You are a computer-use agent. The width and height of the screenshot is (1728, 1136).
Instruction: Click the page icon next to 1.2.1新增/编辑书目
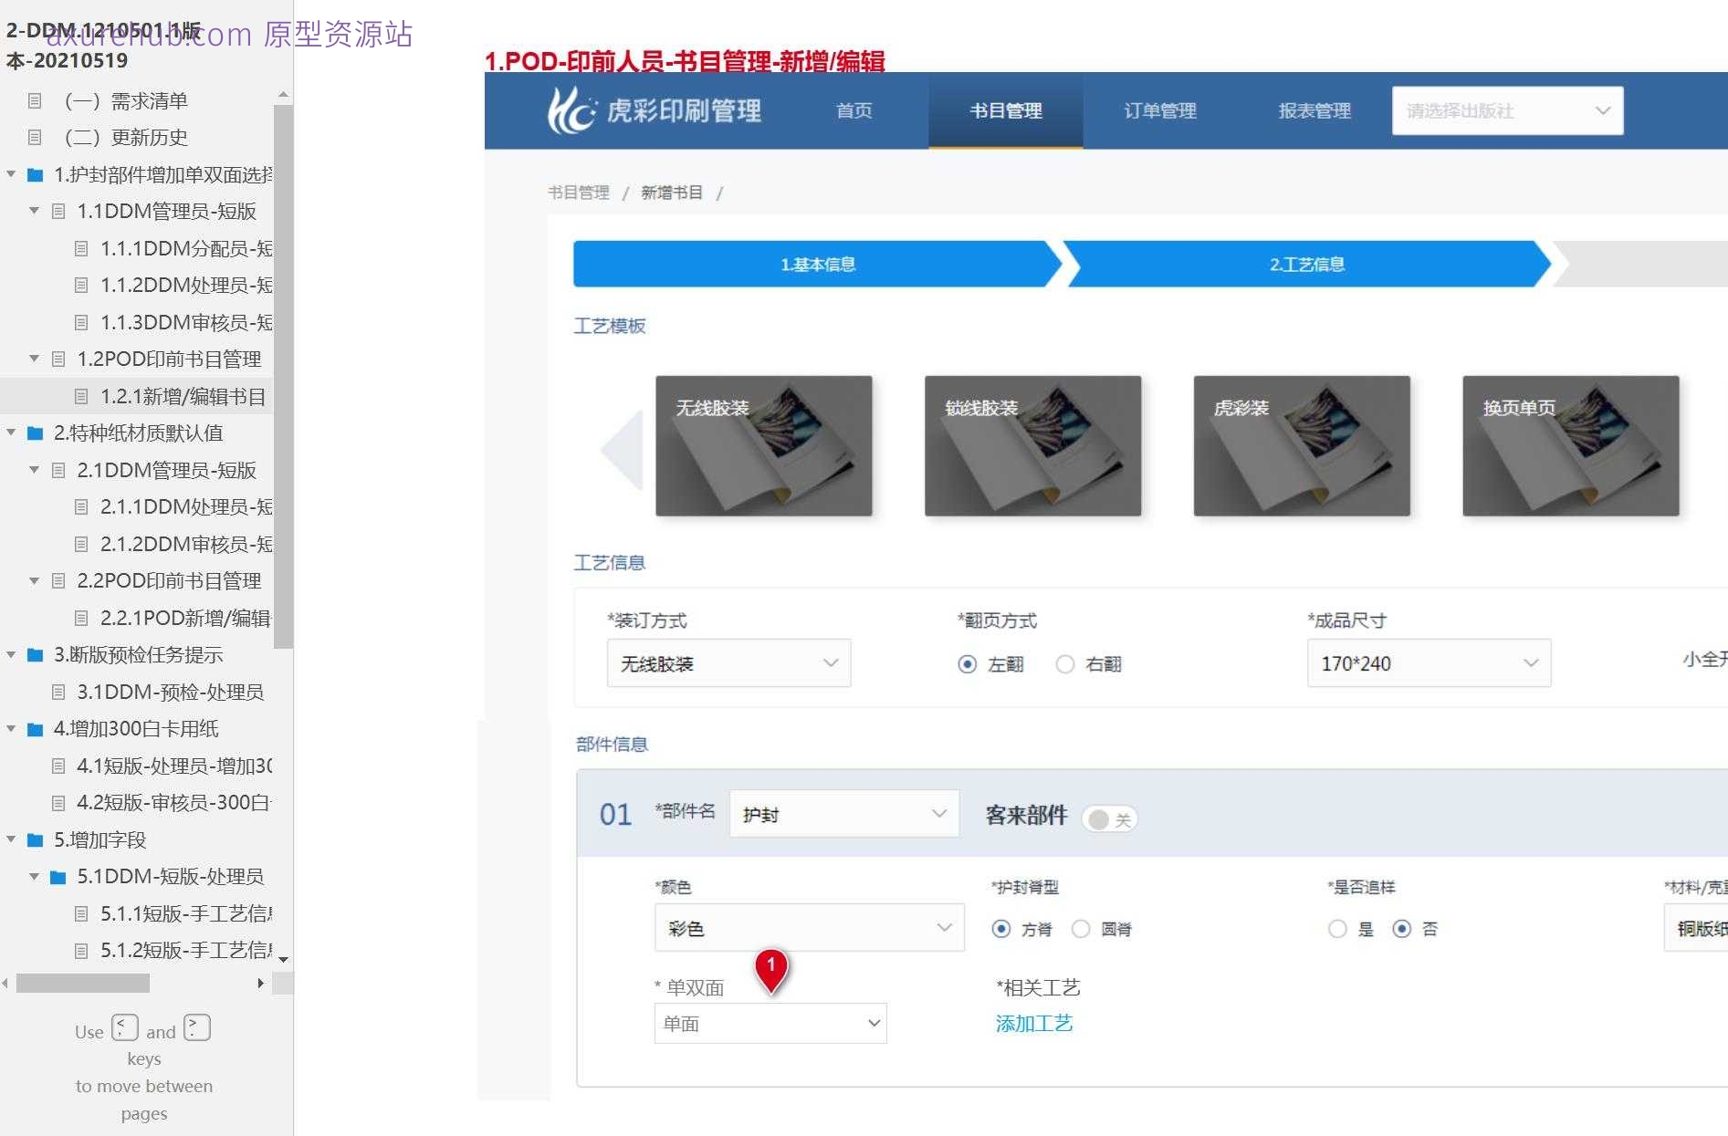[80, 396]
